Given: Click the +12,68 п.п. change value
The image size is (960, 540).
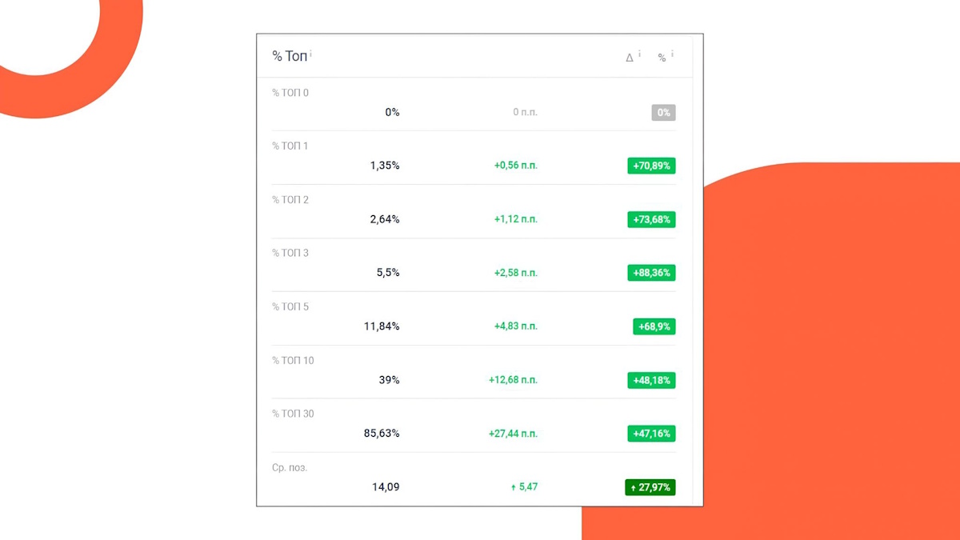Looking at the screenshot, I should 513,380.
